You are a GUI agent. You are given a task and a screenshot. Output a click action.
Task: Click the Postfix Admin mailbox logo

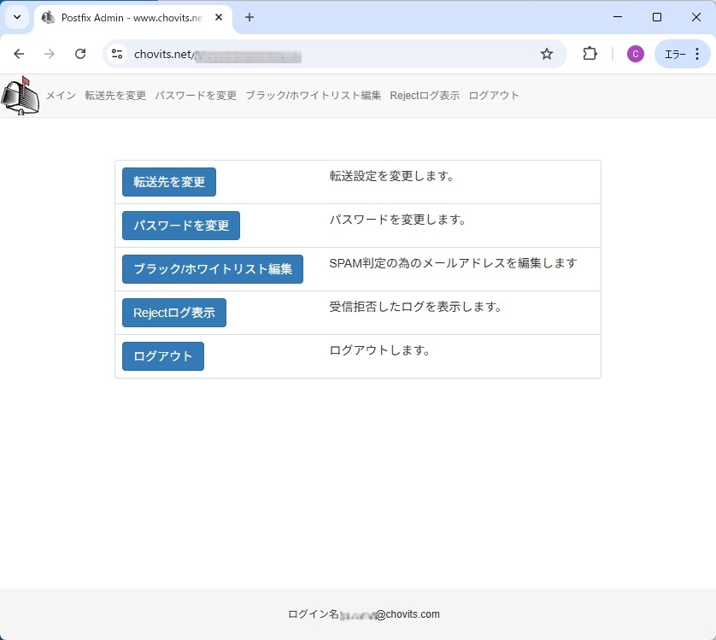20,96
